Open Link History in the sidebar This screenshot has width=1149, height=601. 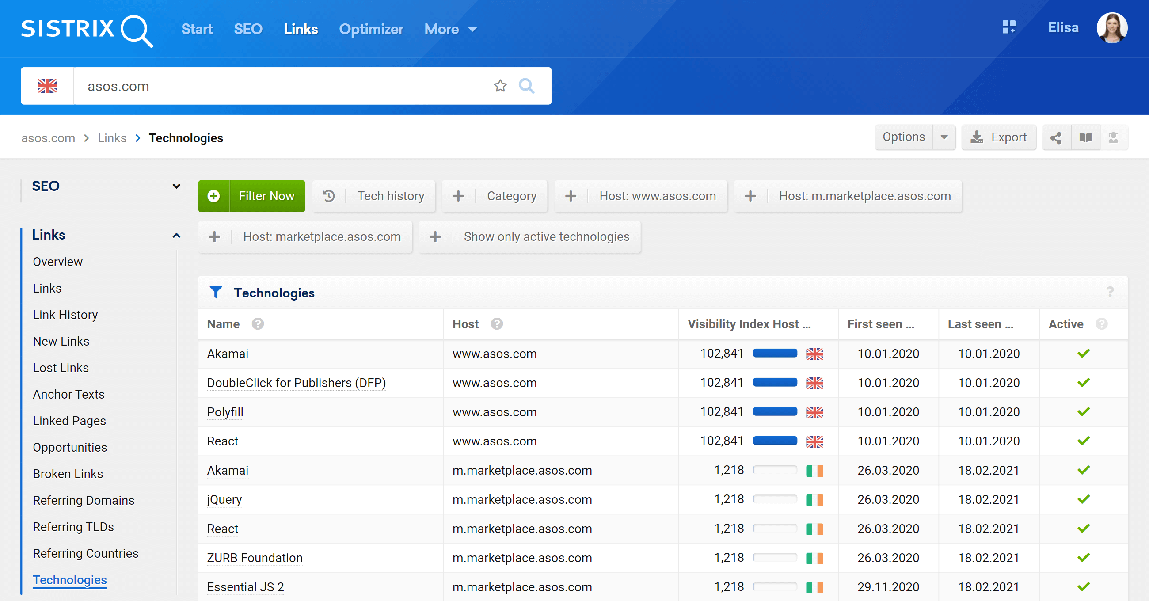[65, 315]
